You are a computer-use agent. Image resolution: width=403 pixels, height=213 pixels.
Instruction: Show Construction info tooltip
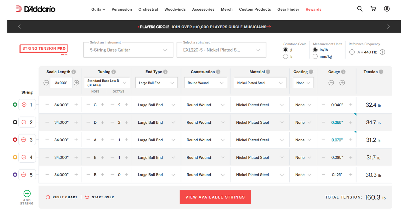coord(218,72)
